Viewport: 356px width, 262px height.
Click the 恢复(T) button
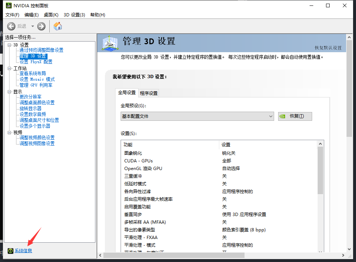click(295, 116)
